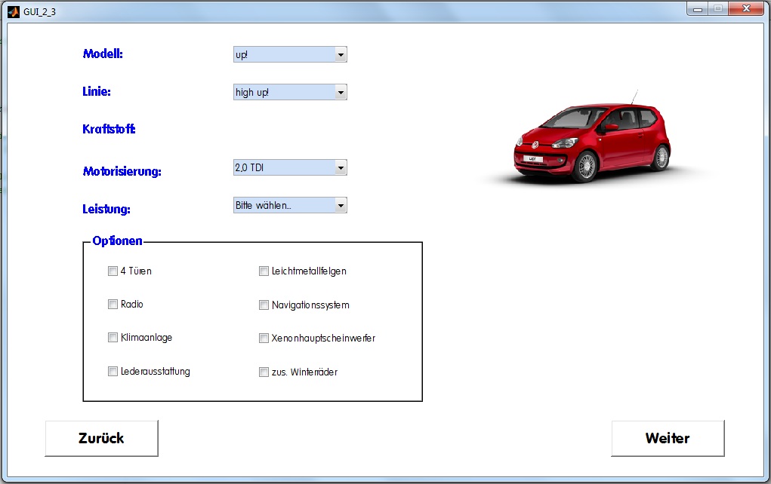This screenshot has height=484, width=771.
Task: Open the Modell dropdown showing up!
Action: [290, 54]
